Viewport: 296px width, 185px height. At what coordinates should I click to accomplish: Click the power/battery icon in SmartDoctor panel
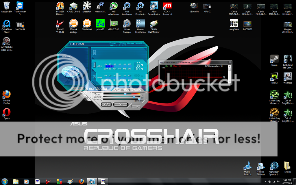(95, 53)
